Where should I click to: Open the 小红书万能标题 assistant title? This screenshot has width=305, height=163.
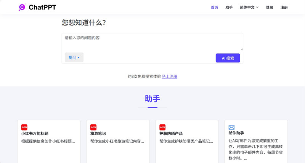click(35, 133)
